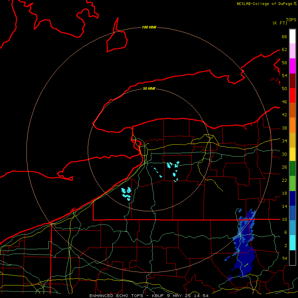The width and height of the screenshot is (298, 298).
Task: Click the dark red 50-54 kft legend swatch
Action: 292,81
